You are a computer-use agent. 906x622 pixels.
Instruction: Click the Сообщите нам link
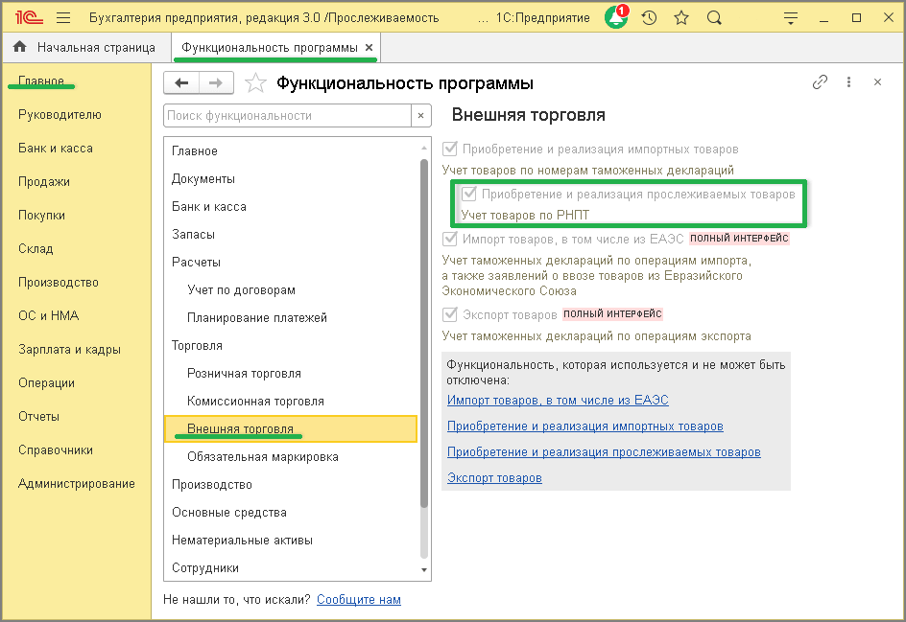coord(358,600)
